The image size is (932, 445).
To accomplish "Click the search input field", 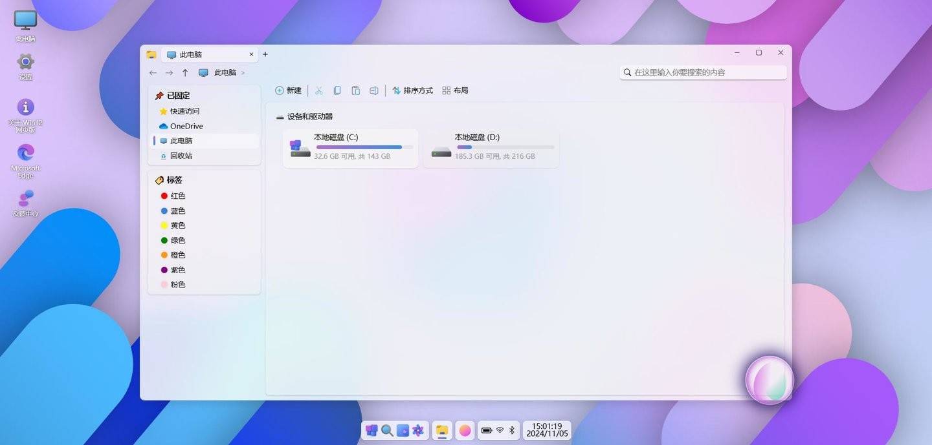I will (704, 72).
